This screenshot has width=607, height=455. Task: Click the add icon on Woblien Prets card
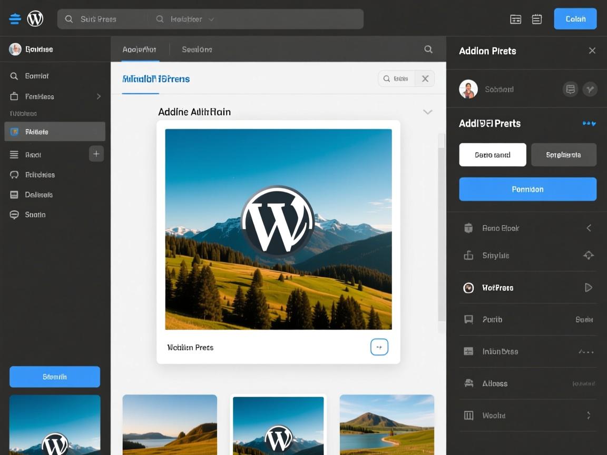[379, 347]
